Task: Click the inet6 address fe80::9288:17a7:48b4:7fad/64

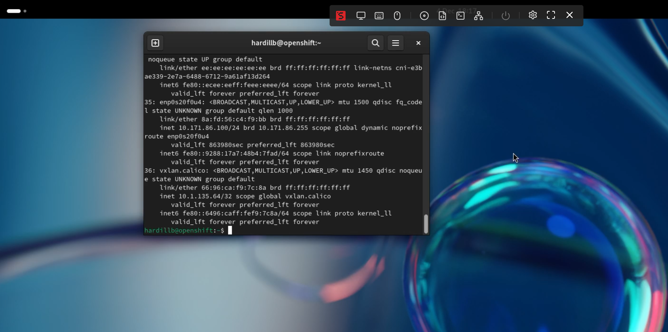Action: (x=235, y=154)
